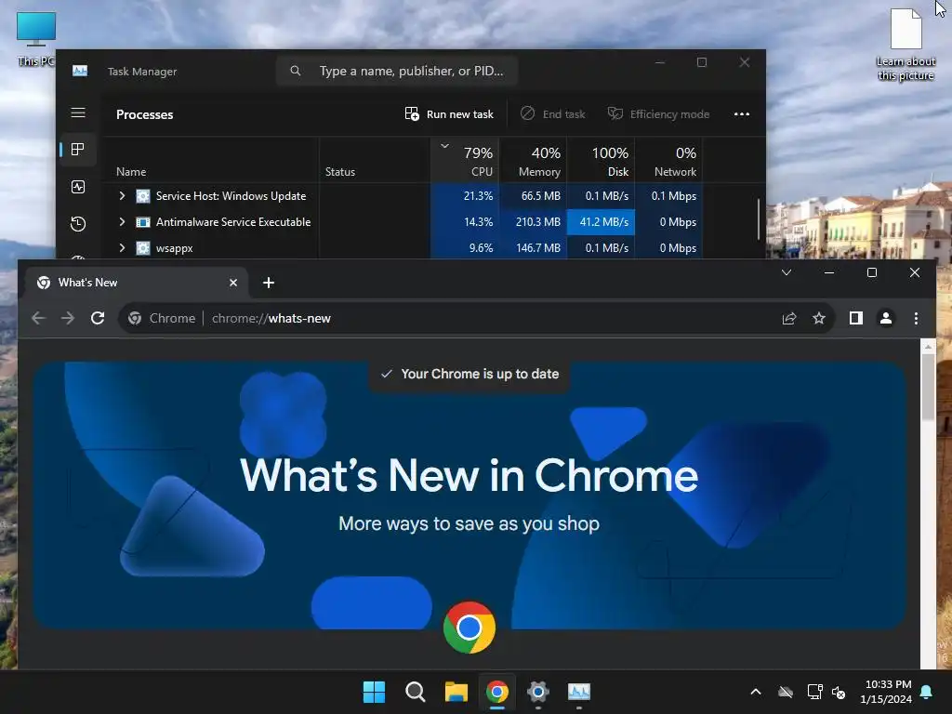This screenshot has height=714, width=952.
Task: Select Learn about this picture desktop icon
Action: (906, 45)
